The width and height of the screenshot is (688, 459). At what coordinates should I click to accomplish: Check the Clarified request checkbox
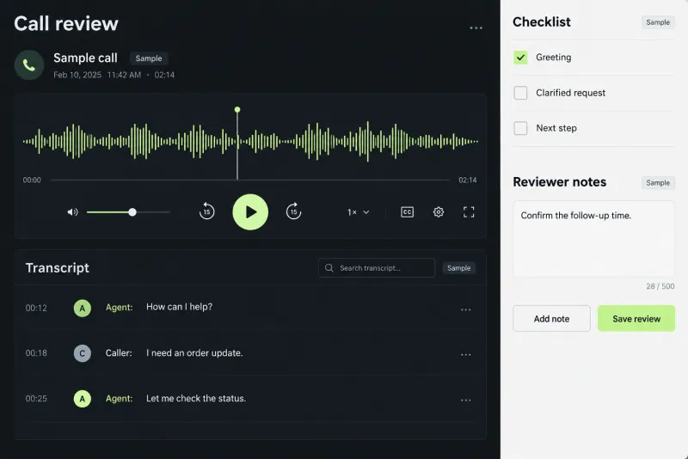520,93
